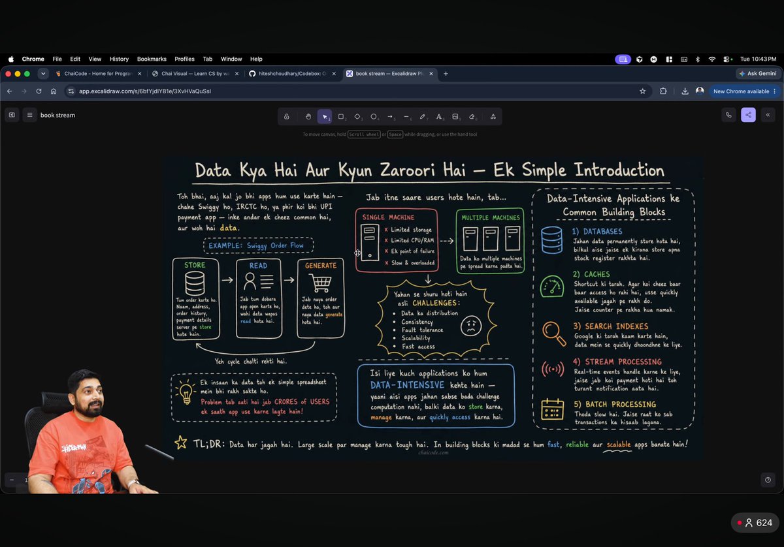784x547 pixels.
Task: Open the Chrome application menu
Action: (33, 59)
